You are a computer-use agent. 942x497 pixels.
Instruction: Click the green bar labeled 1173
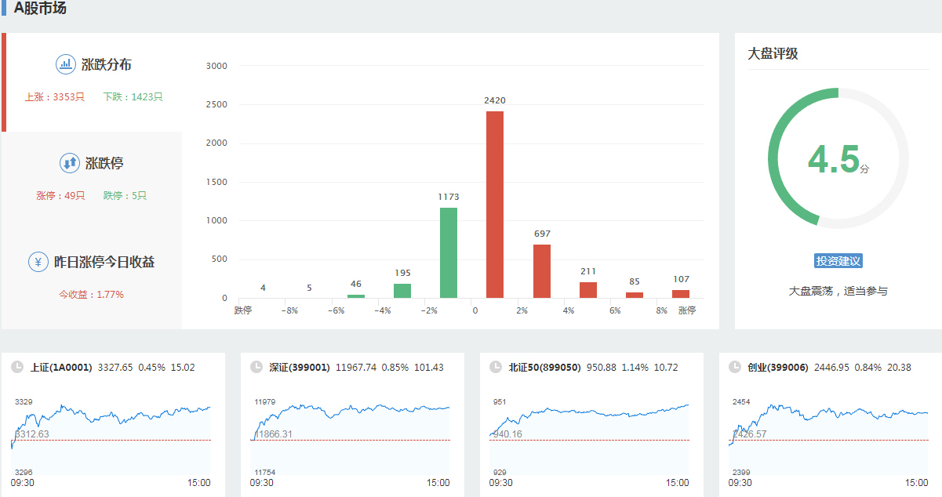(449, 252)
